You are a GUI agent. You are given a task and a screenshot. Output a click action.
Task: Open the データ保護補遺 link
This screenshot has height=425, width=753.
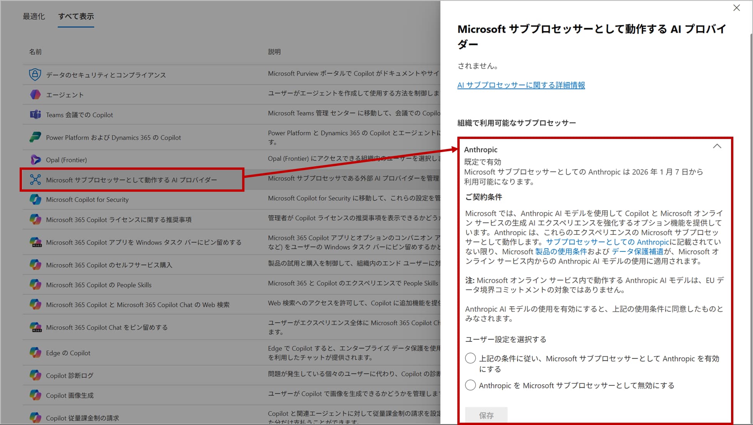(x=638, y=252)
